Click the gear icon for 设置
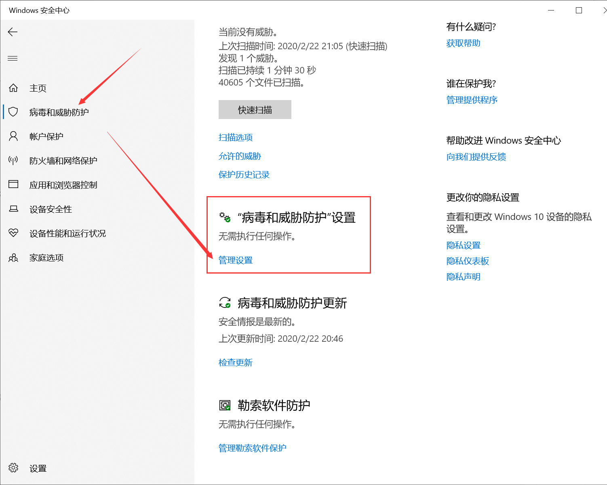The width and height of the screenshot is (607, 485). 13,468
